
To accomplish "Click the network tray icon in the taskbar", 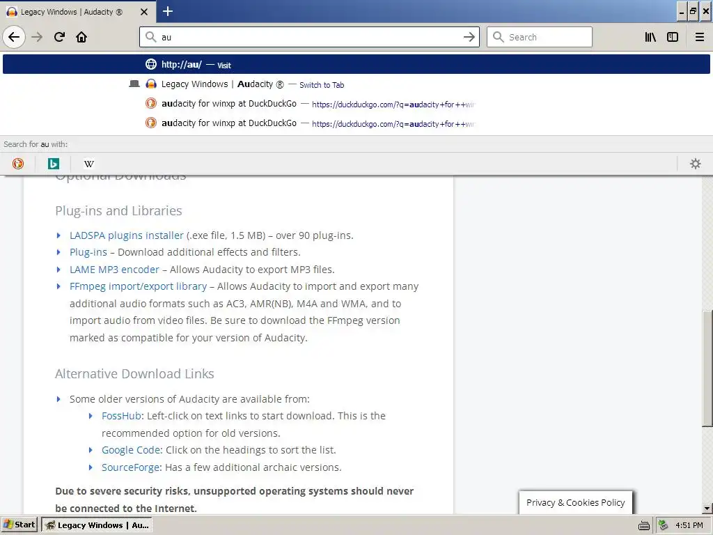I will [664, 525].
